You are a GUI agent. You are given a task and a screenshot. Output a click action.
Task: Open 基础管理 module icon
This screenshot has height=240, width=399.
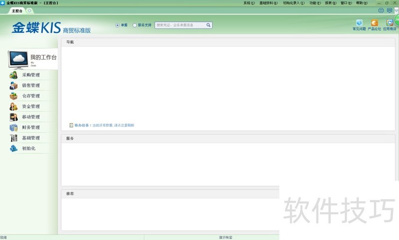(x=13, y=138)
